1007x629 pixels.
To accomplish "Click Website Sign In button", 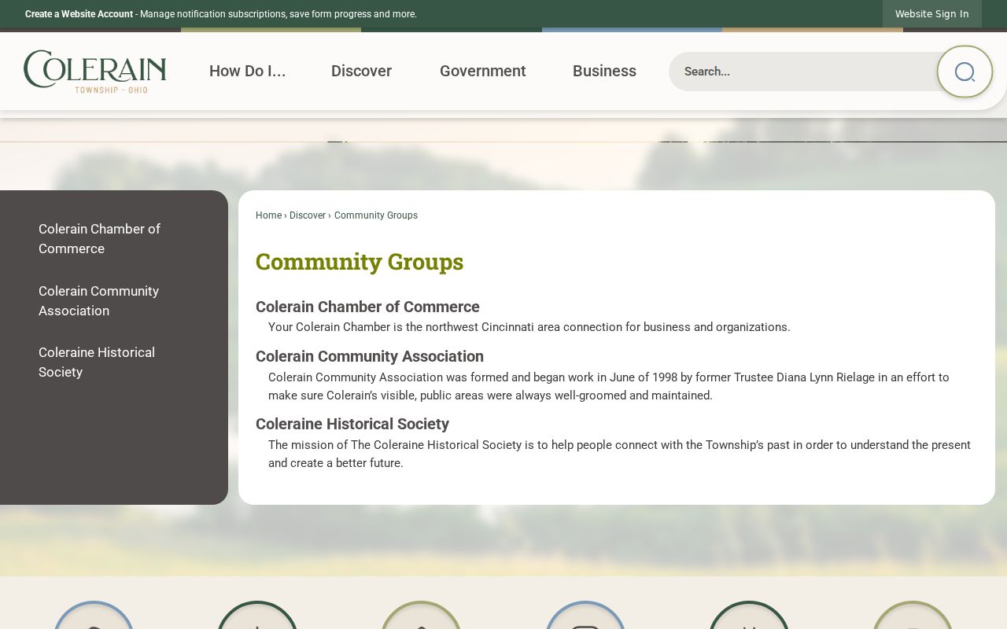I will pos(931,14).
